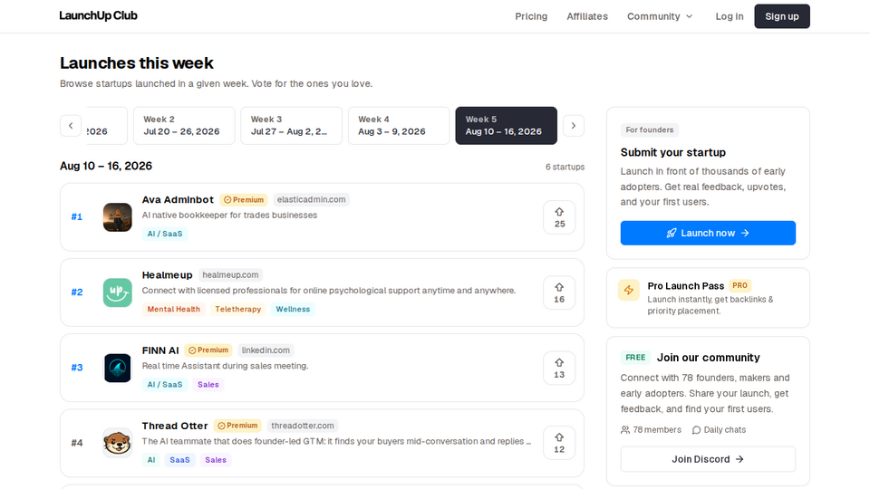Open the Pro Launch Pass card
Screen dimensions: 870x489
tap(708, 298)
